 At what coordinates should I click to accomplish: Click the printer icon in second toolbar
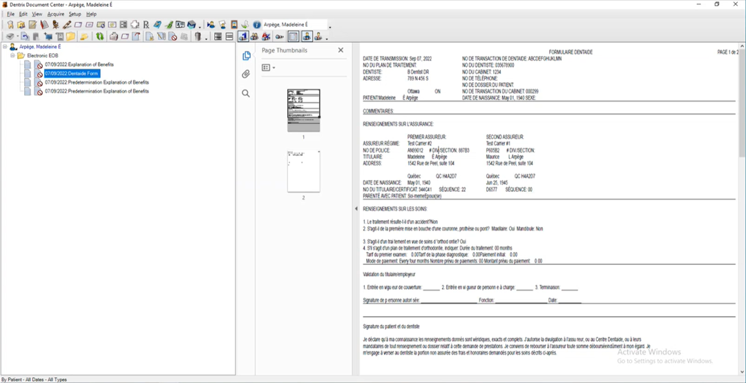(x=113, y=37)
